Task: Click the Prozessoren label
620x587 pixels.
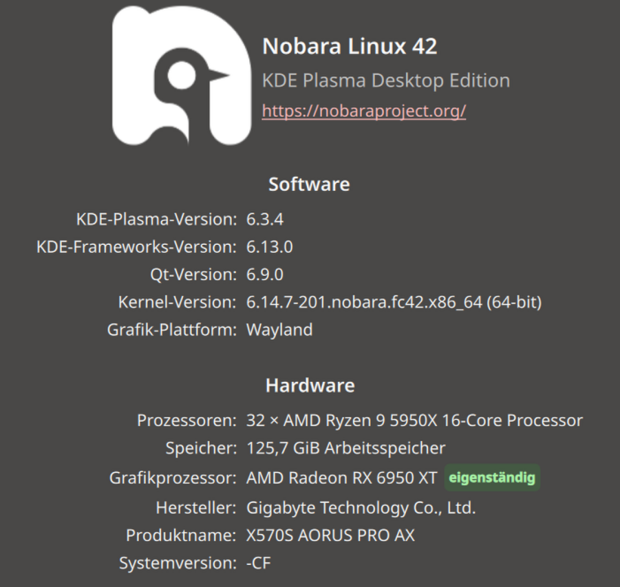Action: point(187,420)
